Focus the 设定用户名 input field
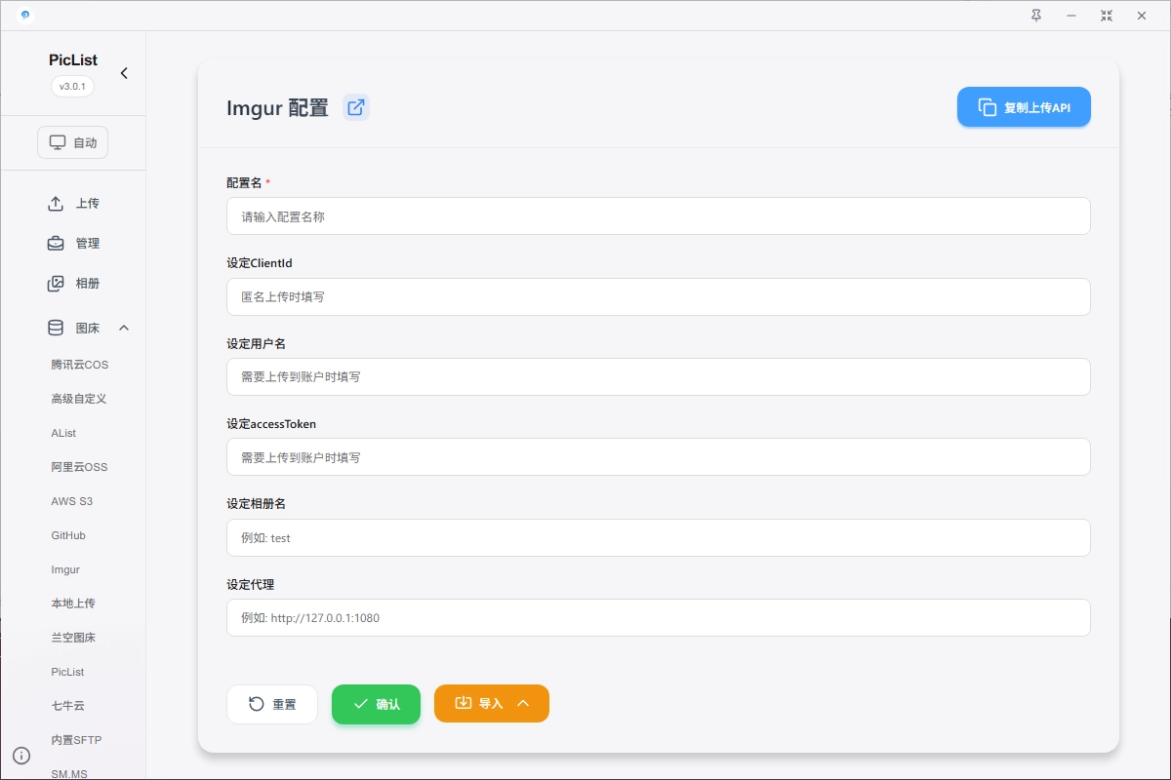The height and width of the screenshot is (780, 1171). coord(658,376)
